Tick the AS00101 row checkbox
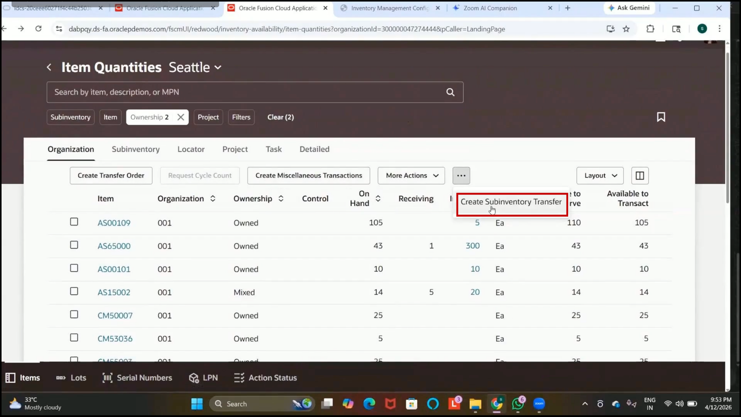Viewport: 741px width, 417px height. [x=74, y=268]
